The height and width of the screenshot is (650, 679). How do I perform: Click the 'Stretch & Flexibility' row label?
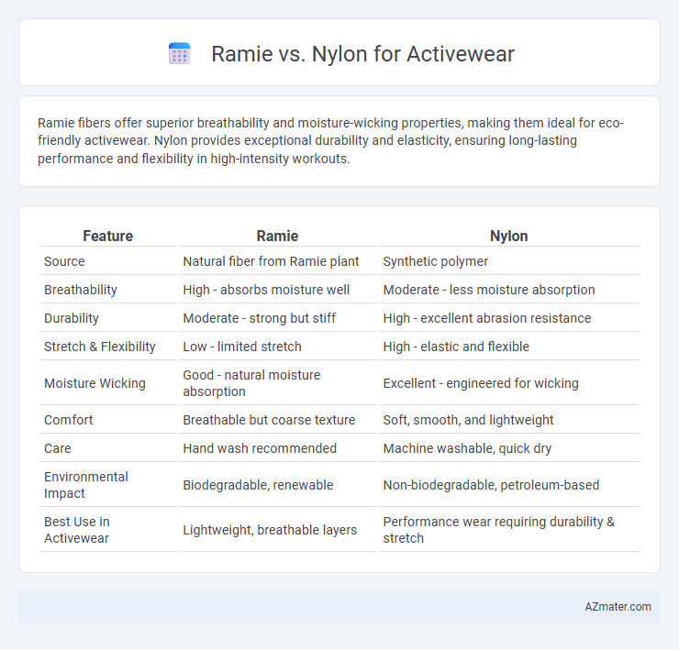point(100,347)
